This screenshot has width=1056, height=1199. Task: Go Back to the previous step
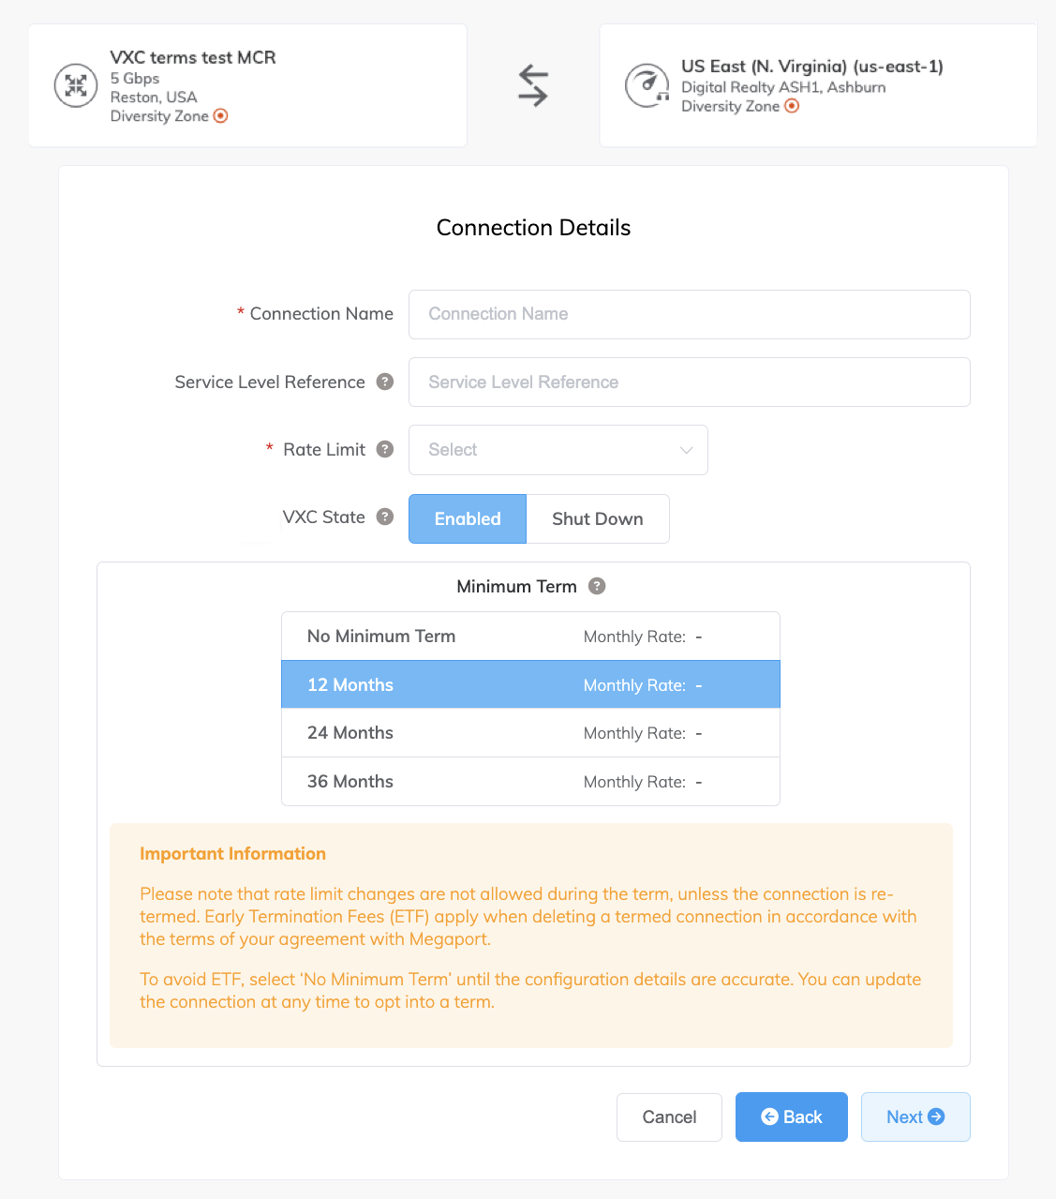click(x=791, y=1117)
